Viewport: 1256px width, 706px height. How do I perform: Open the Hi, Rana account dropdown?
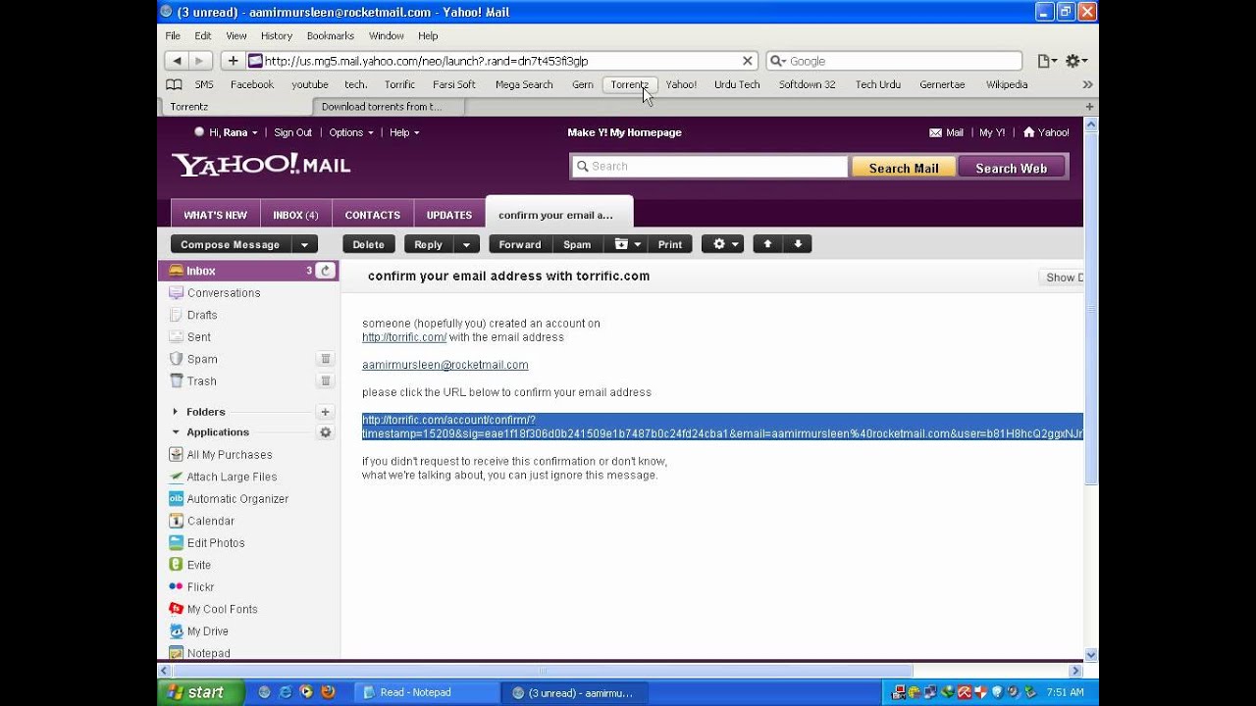pyautogui.click(x=233, y=132)
